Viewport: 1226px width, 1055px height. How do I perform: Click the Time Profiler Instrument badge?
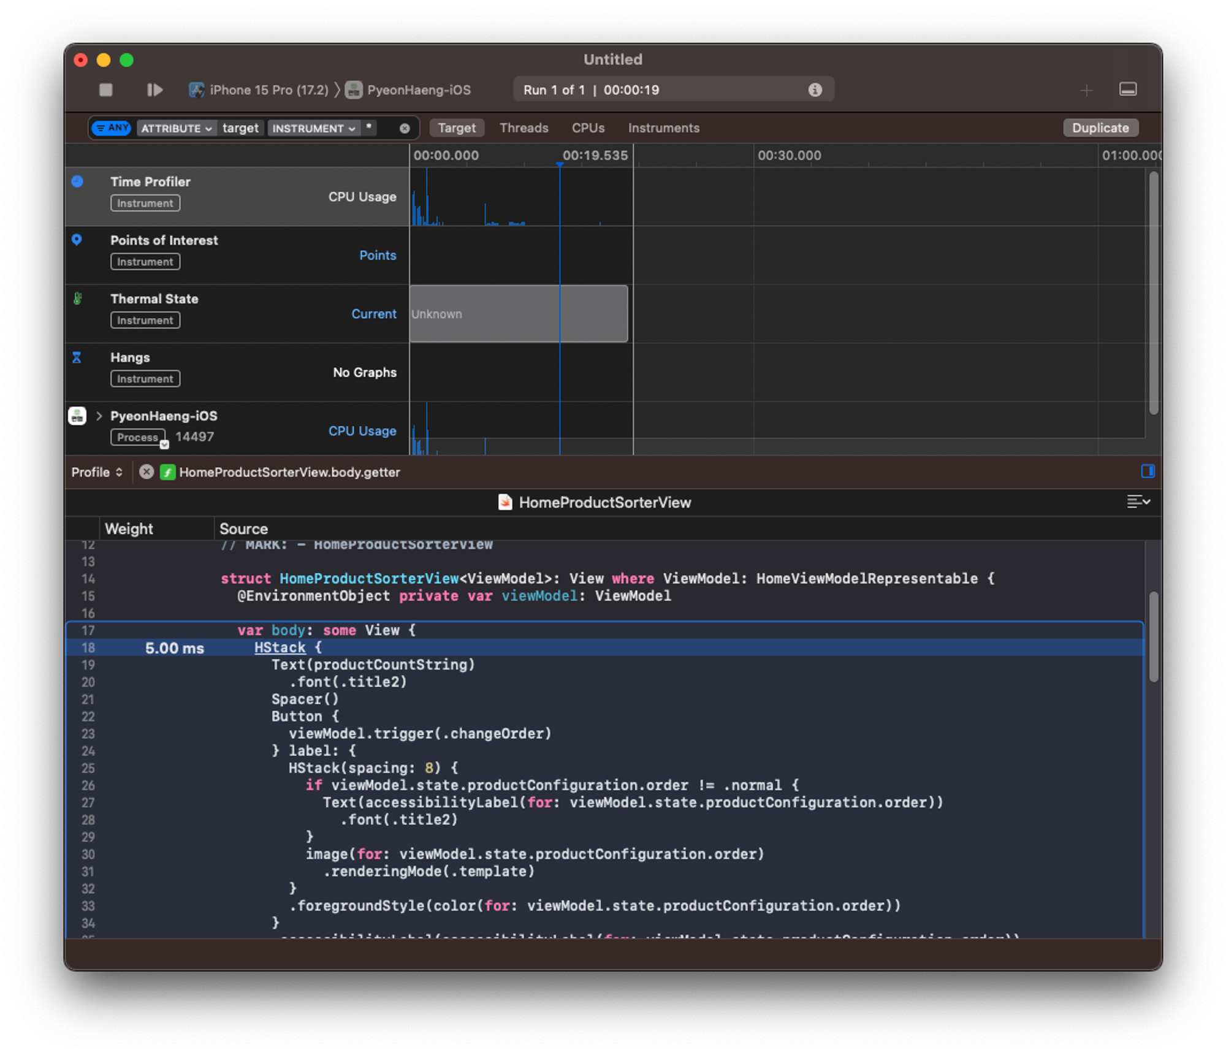coord(145,203)
